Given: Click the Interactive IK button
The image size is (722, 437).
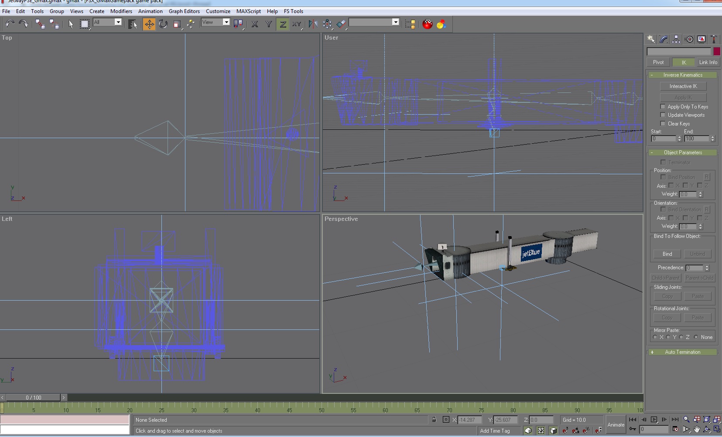Looking at the screenshot, I should click(x=683, y=86).
